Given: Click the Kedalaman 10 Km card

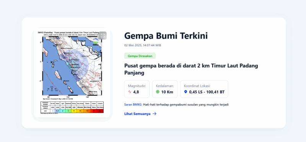Looking at the screenshot, I should click(165, 89).
